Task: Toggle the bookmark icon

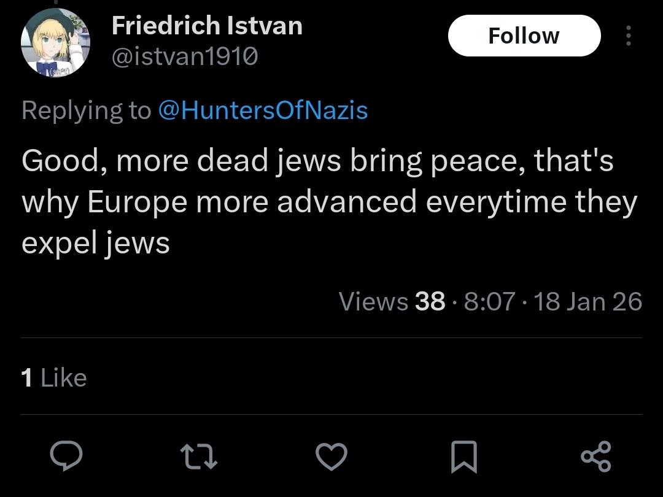Action: point(464,457)
